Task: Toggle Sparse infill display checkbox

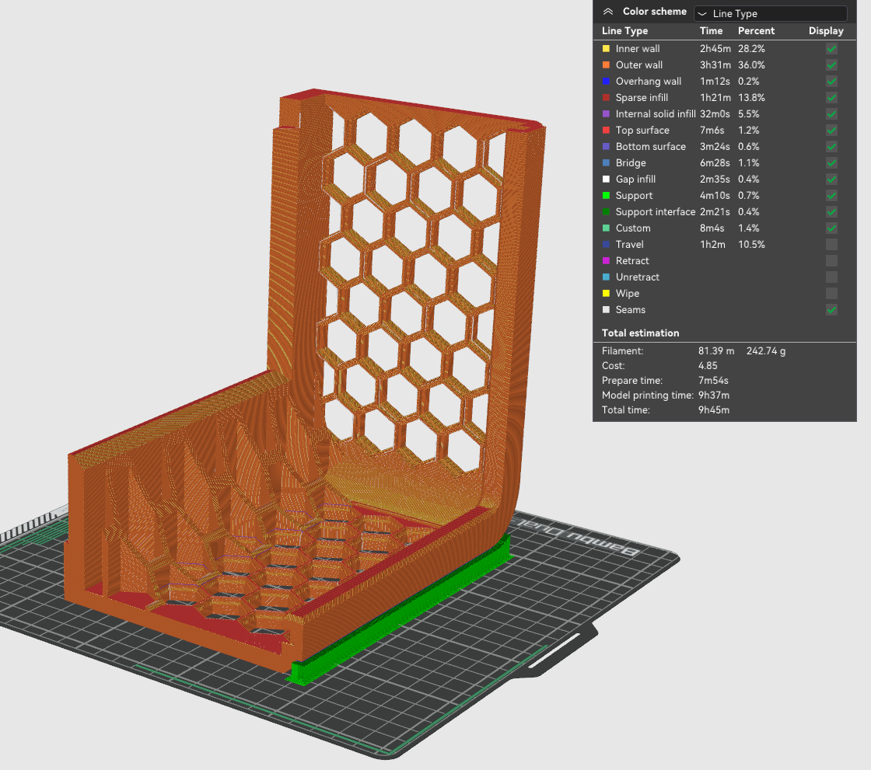Action: (831, 98)
